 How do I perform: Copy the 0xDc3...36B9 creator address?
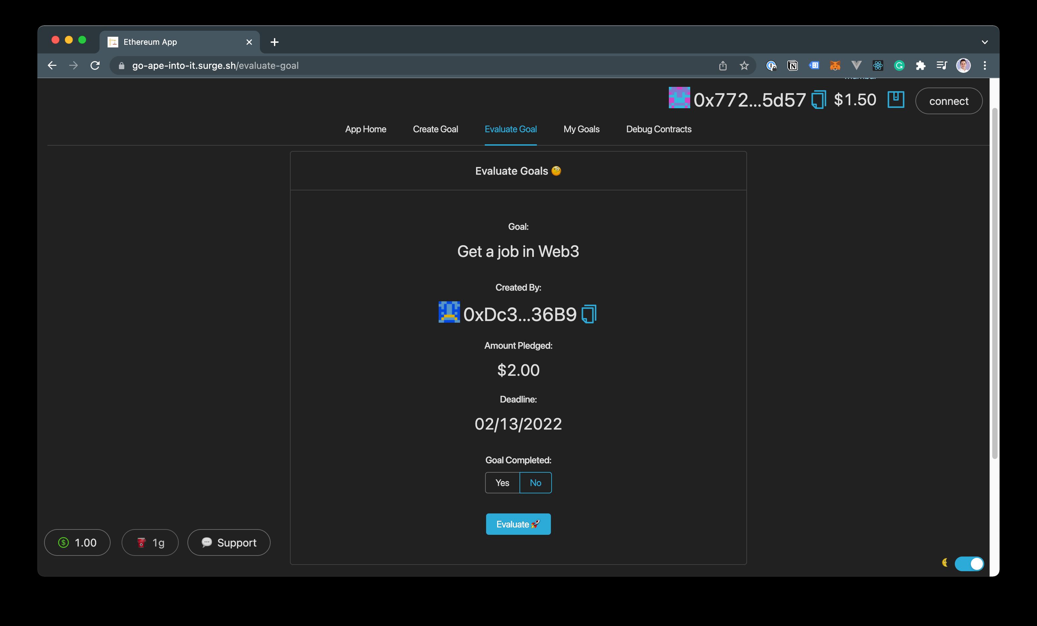[x=589, y=314]
